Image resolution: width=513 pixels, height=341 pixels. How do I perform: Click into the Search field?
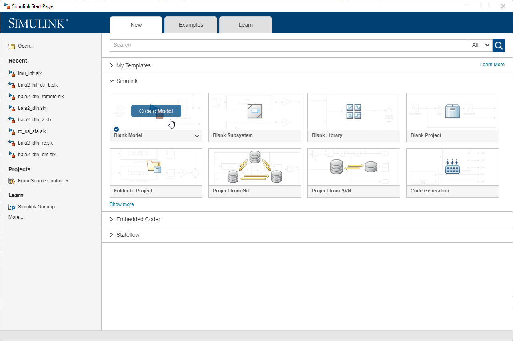coord(289,45)
